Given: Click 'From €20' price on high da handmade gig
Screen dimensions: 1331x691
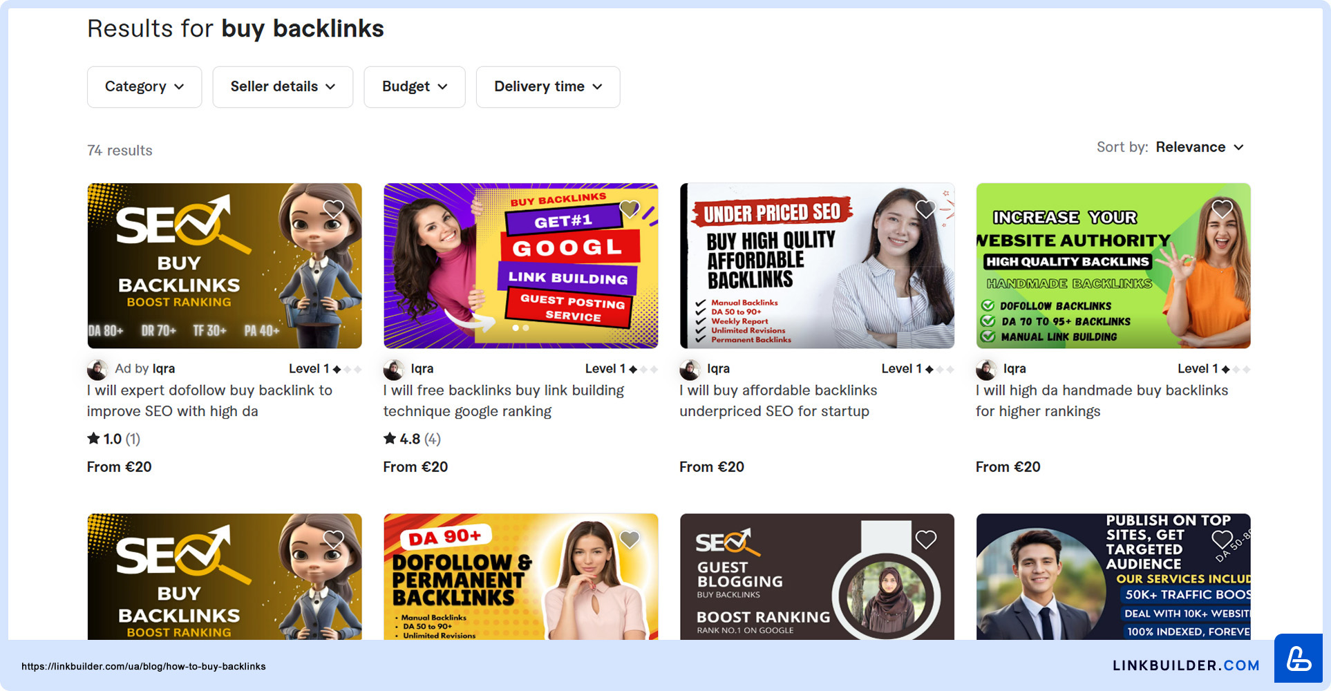Looking at the screenshot, I should tap(1008, 467).
